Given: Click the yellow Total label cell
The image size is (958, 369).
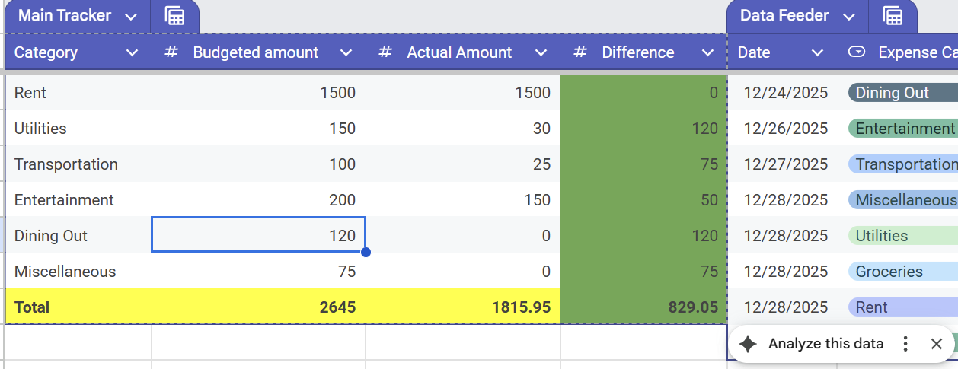Looking at the screenshot, I should click(78, 307).
